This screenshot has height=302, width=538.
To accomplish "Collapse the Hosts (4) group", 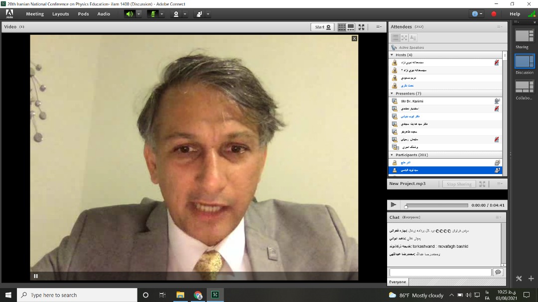I will click(392, 55).
